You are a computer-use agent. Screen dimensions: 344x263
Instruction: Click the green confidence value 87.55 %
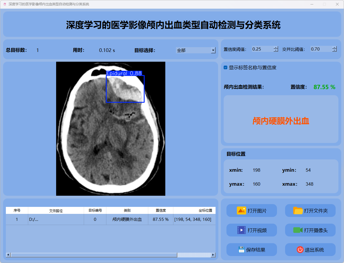click(324, 87)
